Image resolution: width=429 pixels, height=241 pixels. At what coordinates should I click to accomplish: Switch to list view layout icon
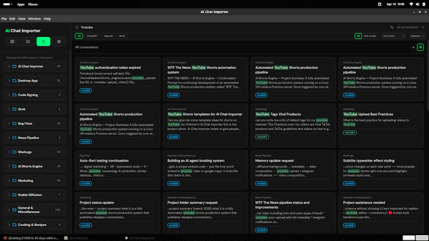(x=413, y=47)
